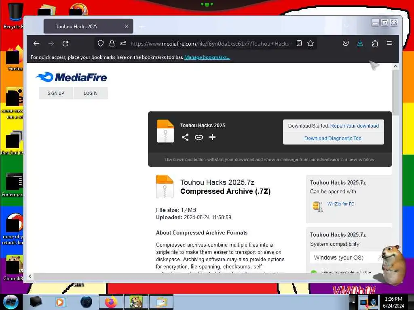The image size is (414, 310).
Task: Select the Touhou Hacks 2025 tab
Action: click(88, 26)
